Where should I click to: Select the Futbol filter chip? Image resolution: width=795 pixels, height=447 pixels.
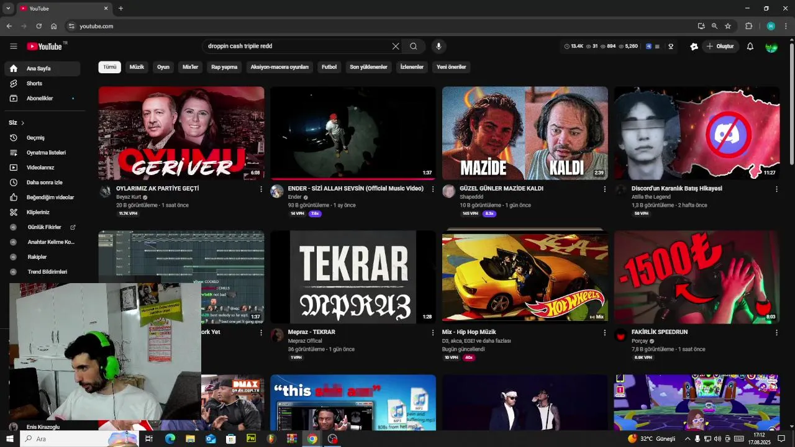(329, 67)
